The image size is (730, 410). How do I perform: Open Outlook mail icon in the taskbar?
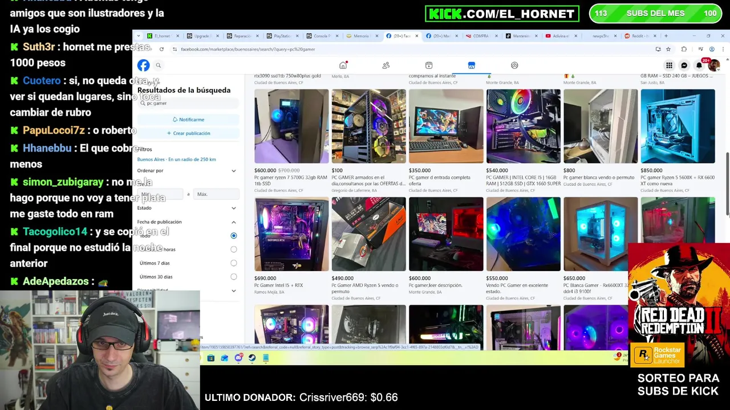(x=225, y=358)
